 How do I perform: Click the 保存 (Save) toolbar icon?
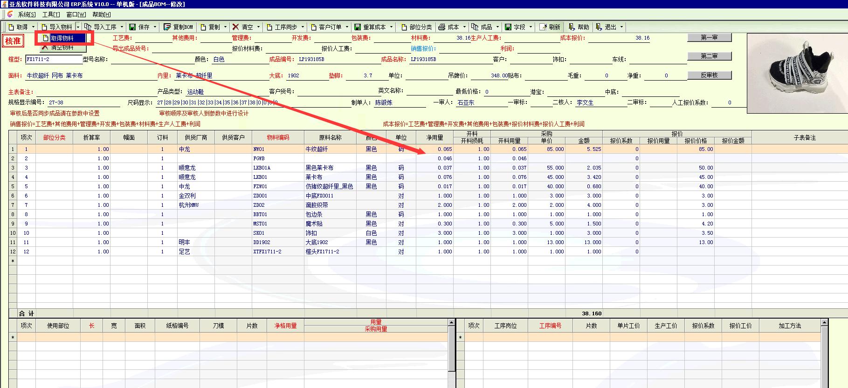click(133, 27)
